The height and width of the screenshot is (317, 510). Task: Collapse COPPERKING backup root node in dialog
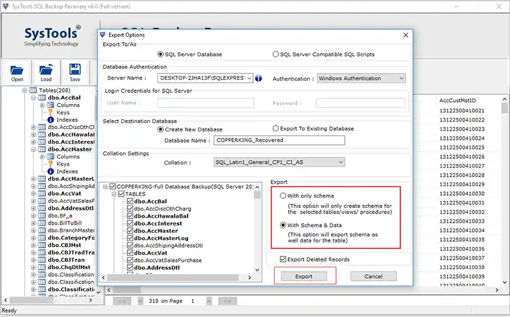pos(105,186)
